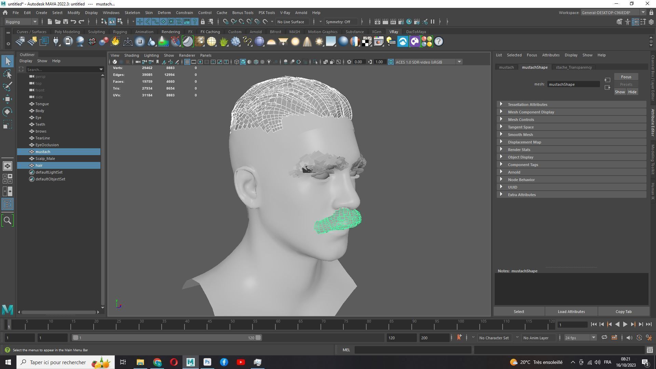Open the Render View clapper icon
This screenshot has width=656, height=369.
(377, 22)
